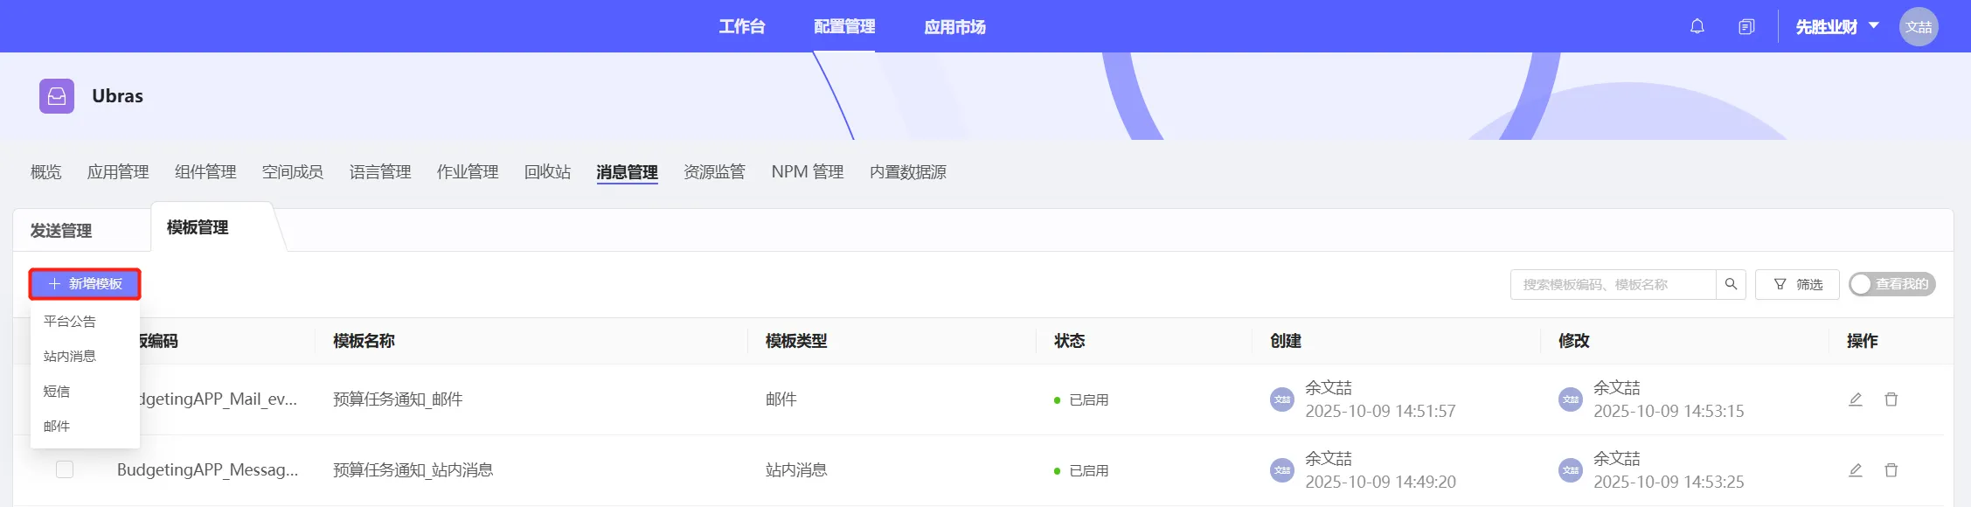Open the document list icon in header
This screenshot has height=507, width=1971.
point(1745,27)
